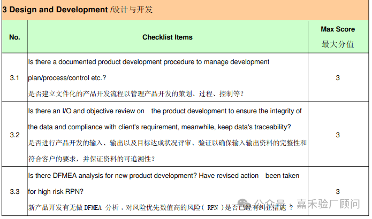Click the line 'Is there a documented product development procedure'
Image resolution: width=372 pixels, height=219 pixels.
pos(148,62)
